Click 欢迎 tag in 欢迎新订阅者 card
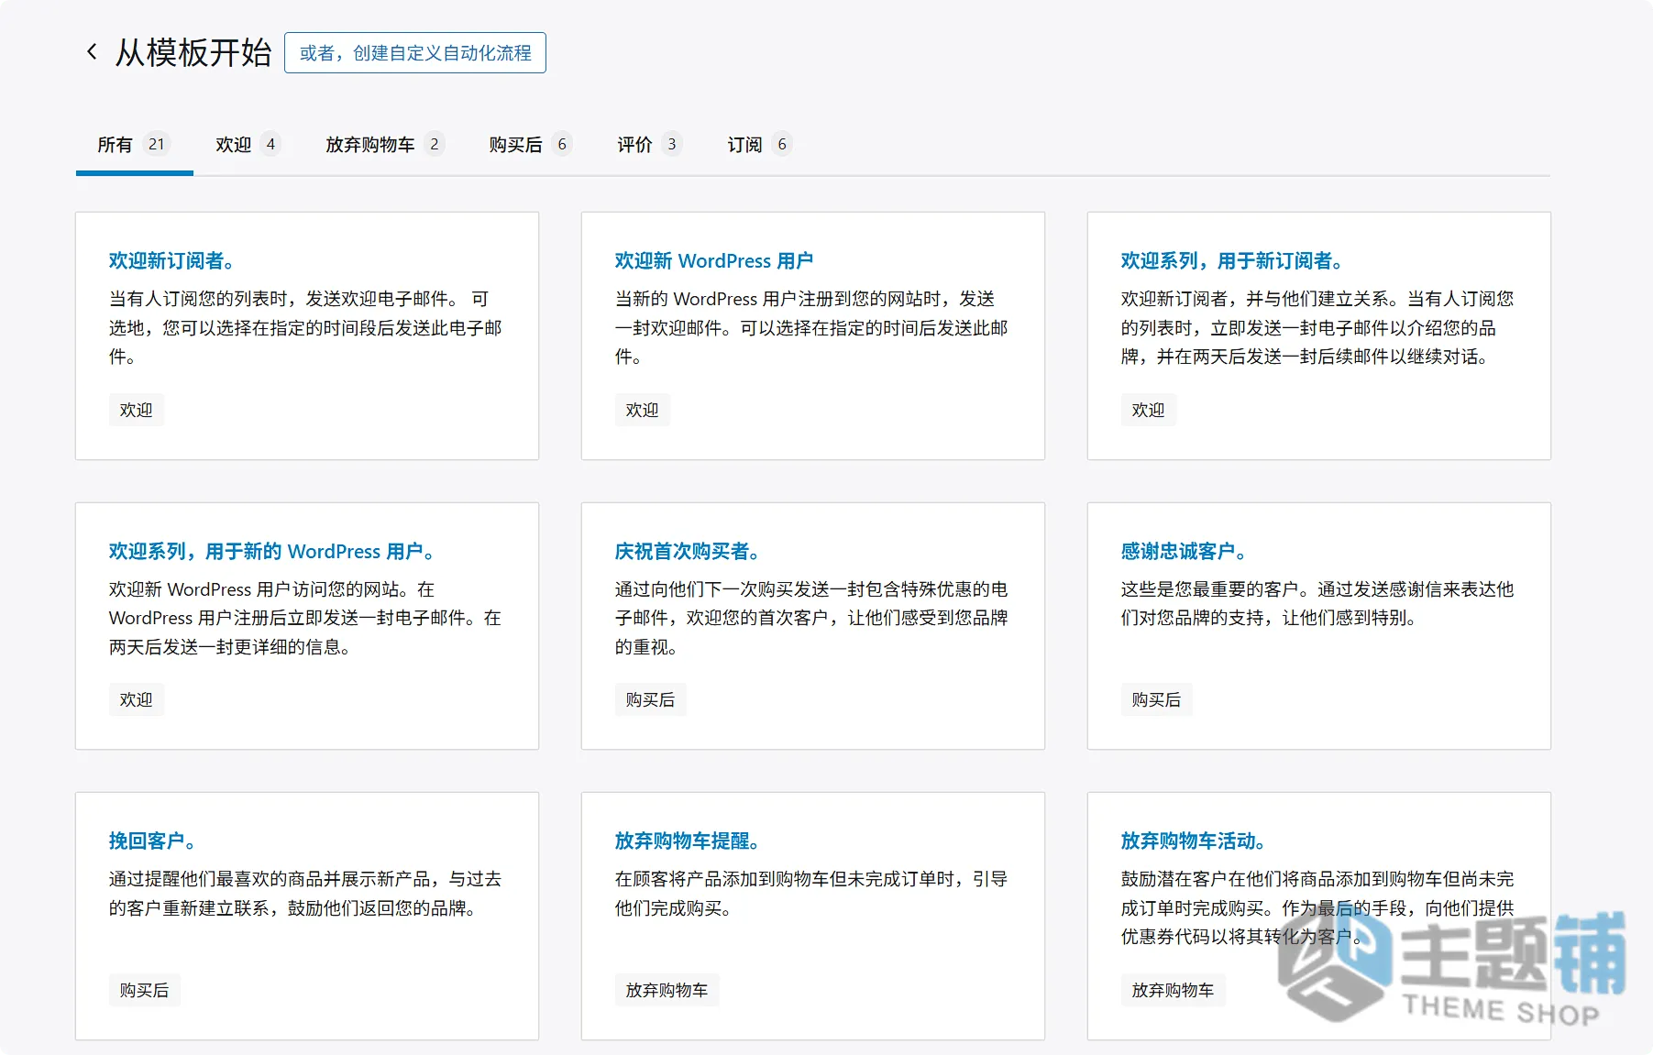This screenshot has width=1653, height=1055. coord(137,410)
